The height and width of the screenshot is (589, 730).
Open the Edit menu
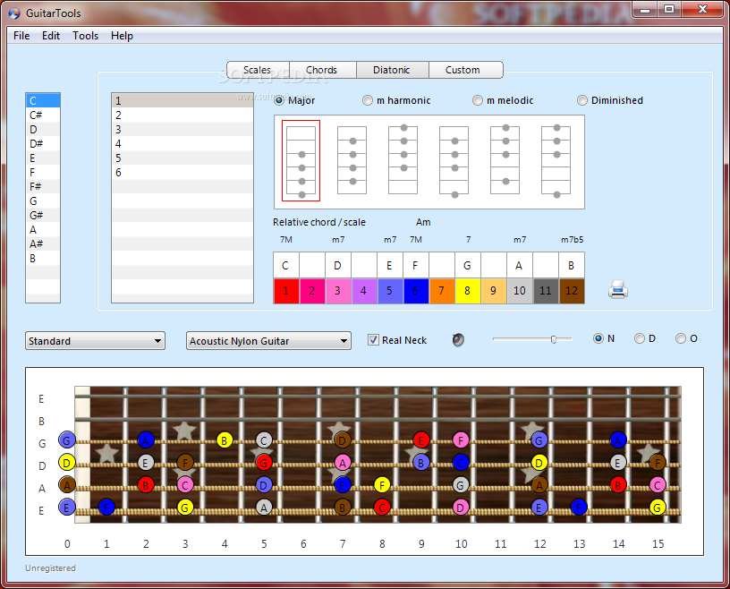[51, 36]
